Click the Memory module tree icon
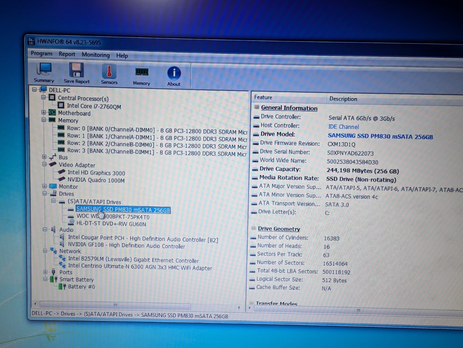The image size is (463, 348). point(52,120)
